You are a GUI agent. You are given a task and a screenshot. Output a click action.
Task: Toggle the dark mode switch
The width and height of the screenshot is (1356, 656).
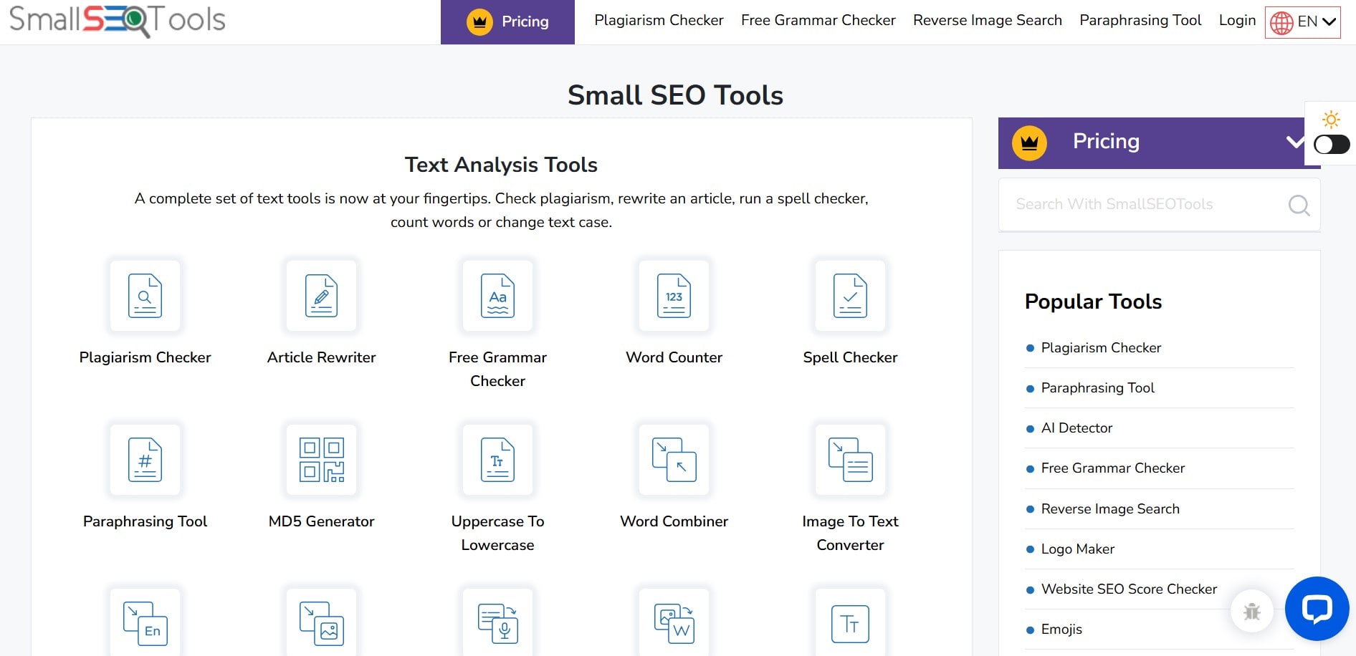click(1331, 145)
